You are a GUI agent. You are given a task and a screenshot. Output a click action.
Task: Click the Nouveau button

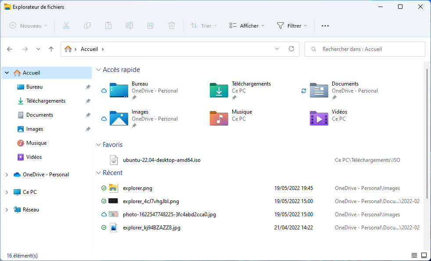point(29,26)
